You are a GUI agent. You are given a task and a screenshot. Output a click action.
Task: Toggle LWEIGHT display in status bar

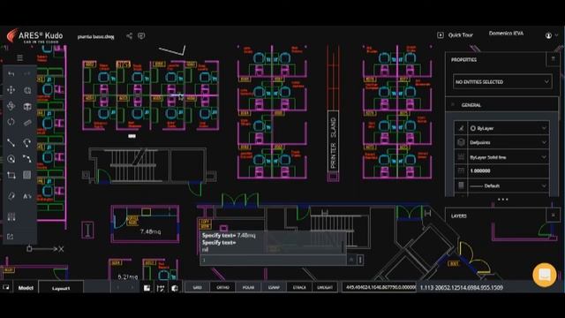[x=325, y=287]
